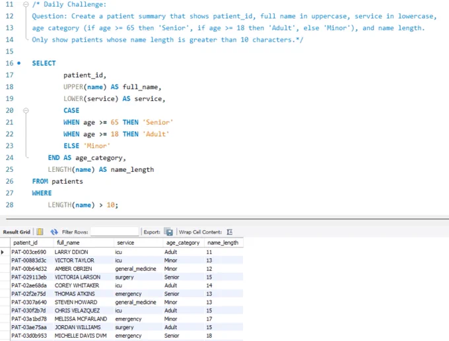The image size is (449, 341).
Task: Select cell VICTOR TAYLOR
Action: (x=74, y=260)
